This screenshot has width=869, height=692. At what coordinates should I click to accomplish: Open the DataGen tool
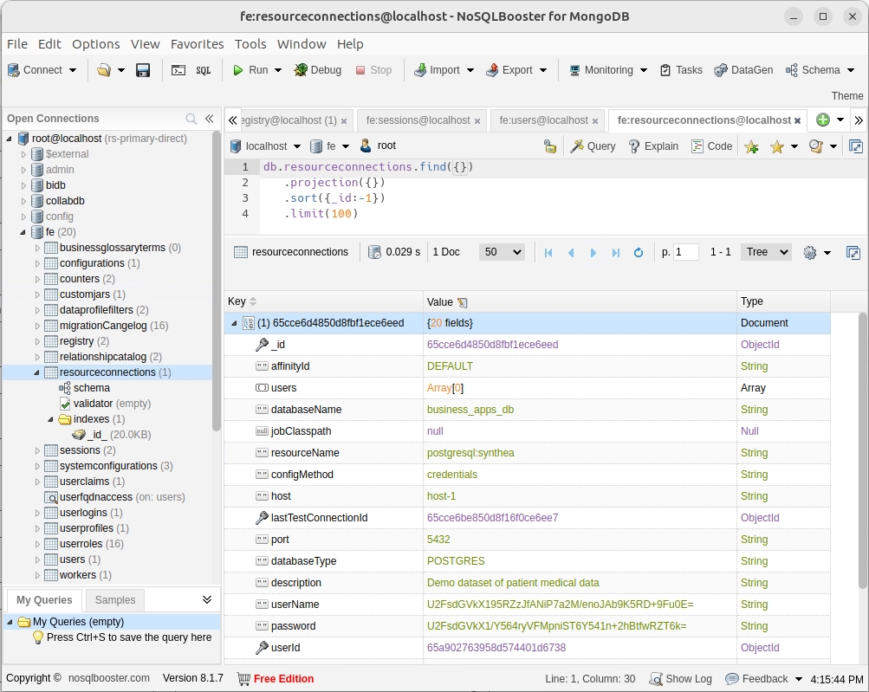point(743,70)
